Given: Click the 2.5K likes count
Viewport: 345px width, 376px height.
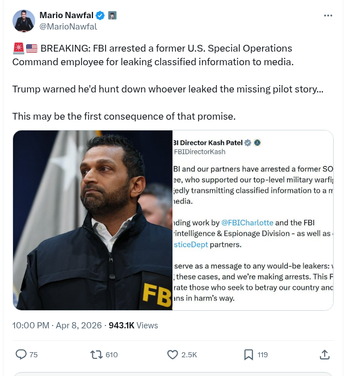Looking at the screenshot, I should [189, 355].
